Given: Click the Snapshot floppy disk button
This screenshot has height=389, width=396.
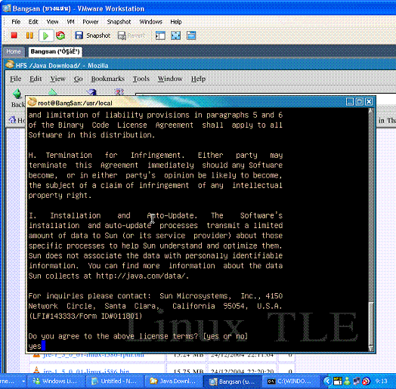Looking at the screenshot, I should [x=92, y=36].
